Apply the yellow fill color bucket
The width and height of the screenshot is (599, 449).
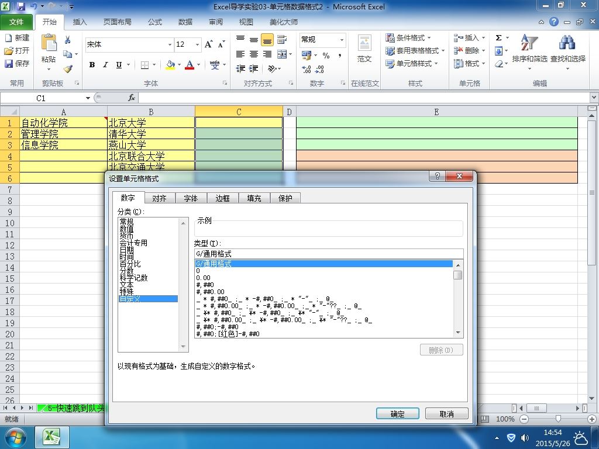170,65
